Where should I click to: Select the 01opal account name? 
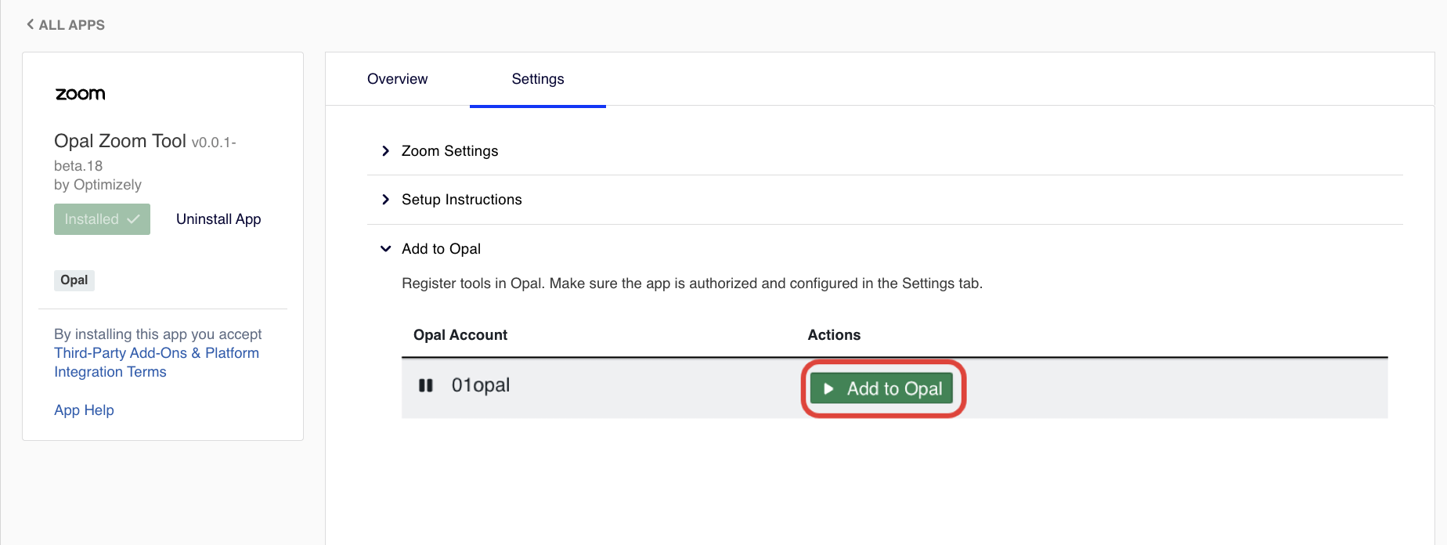[x=481, y=385]
